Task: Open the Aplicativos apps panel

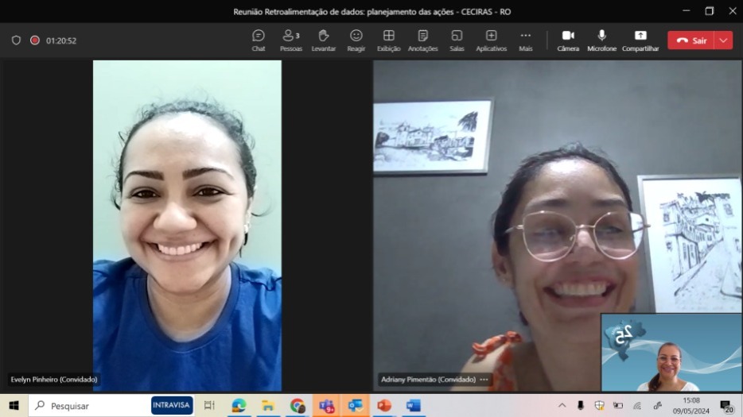Action: pyautogui.click(x=491, y=41)
